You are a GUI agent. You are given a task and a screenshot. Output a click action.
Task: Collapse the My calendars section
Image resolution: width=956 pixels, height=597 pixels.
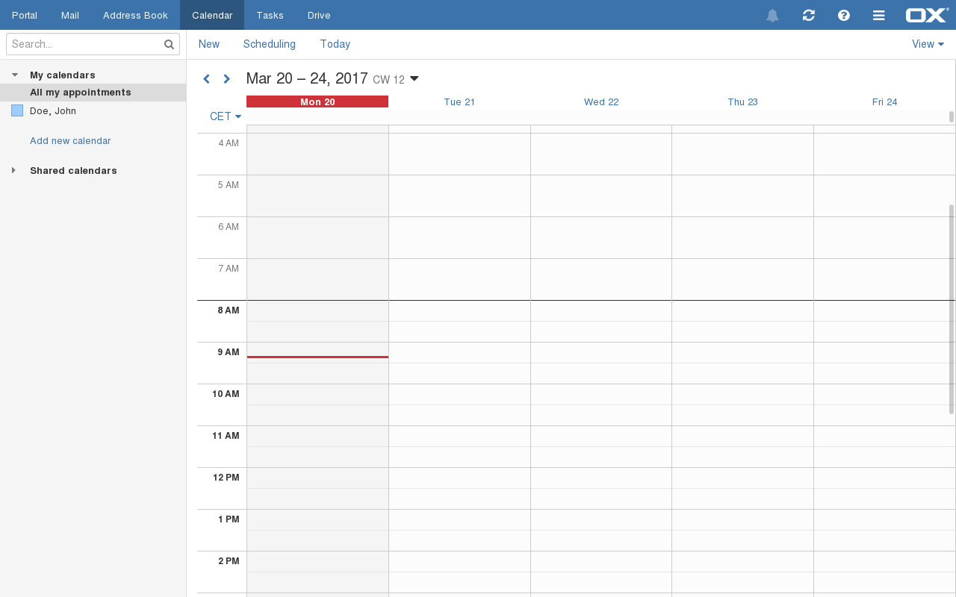pos(15,75)
